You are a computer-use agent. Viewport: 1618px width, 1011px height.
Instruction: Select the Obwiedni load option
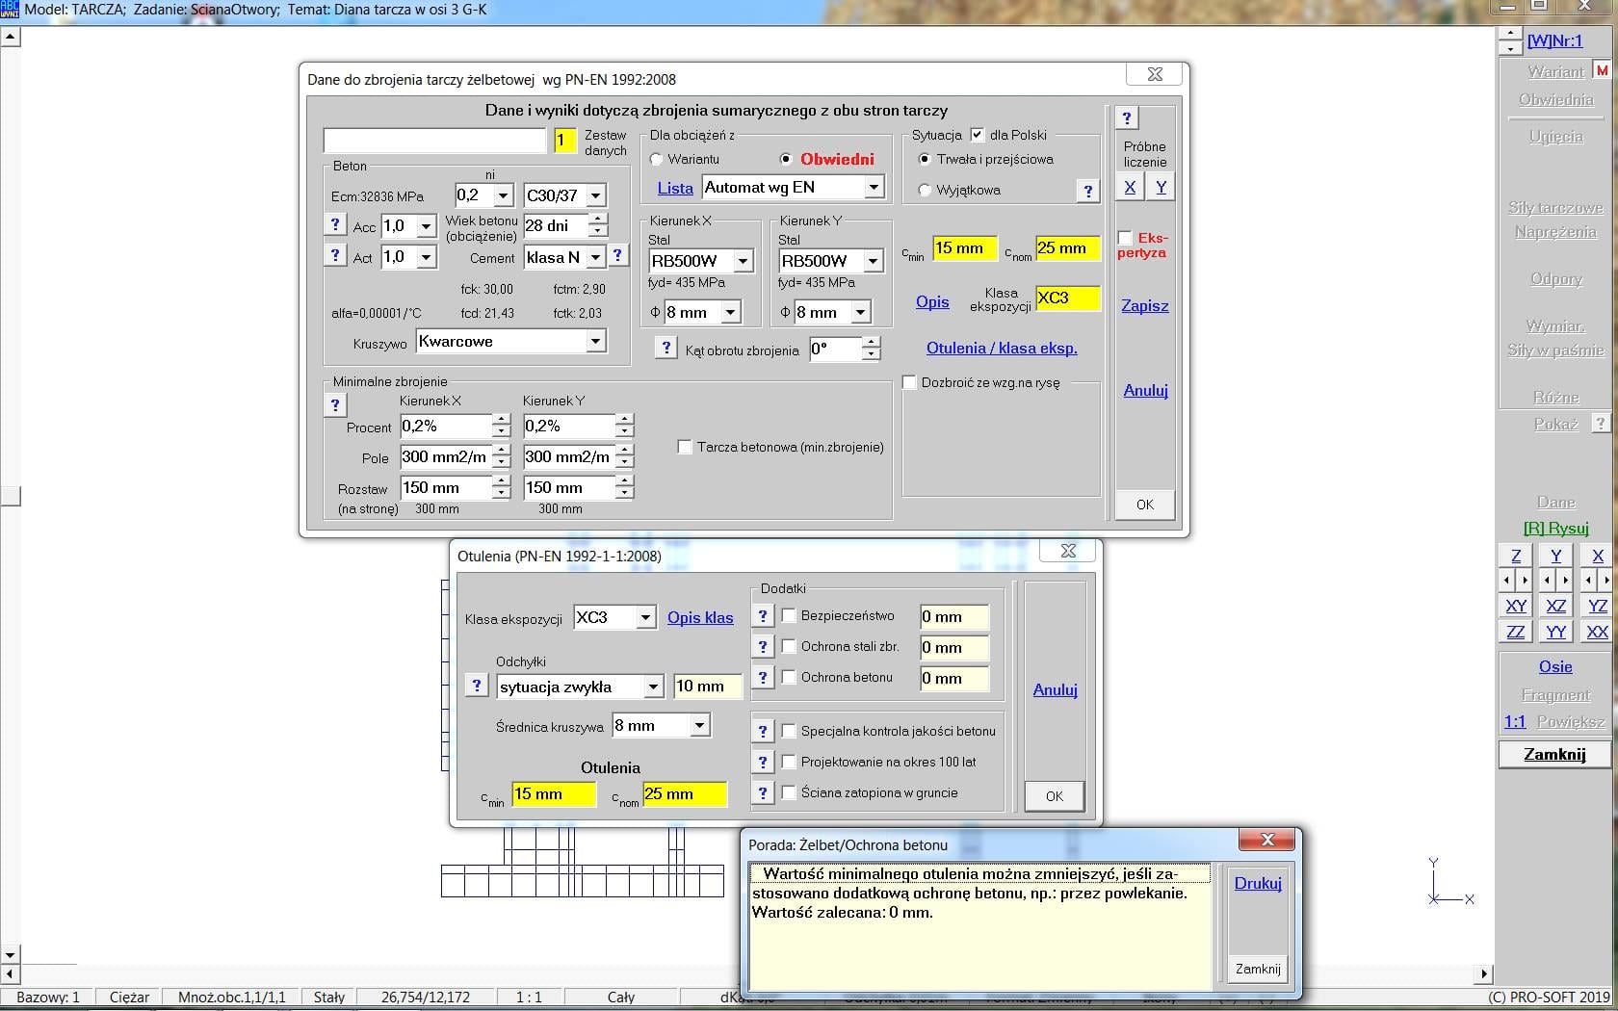coord(786,160)
